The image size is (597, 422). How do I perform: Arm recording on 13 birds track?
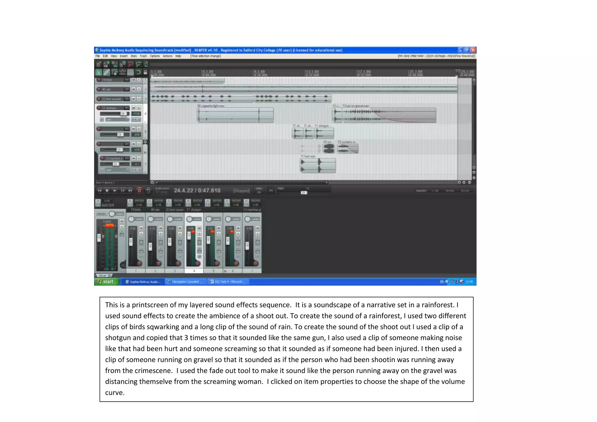pos(99,80)
